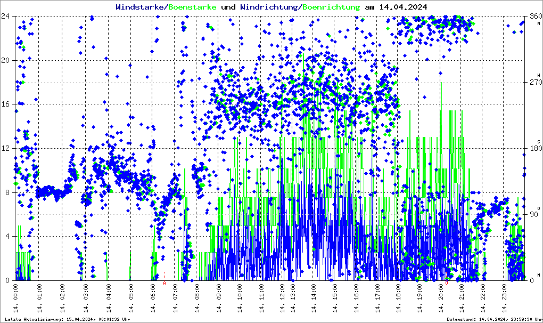
Task: Click the 20 value on the wind speed axis
Action: coord(5,60)
